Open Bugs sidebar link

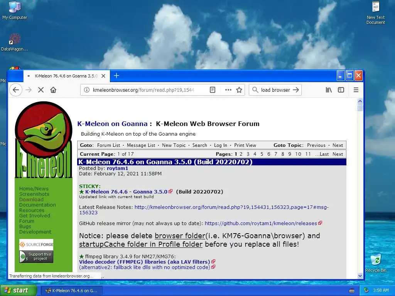pyautogui.click(x=25, y=227)
